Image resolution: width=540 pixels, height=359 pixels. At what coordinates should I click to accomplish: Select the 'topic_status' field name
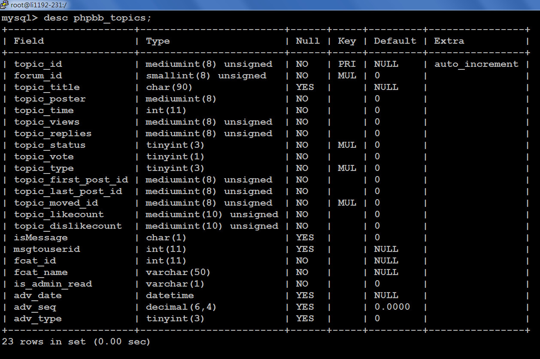pyautogui.click(x=50, y=145)
